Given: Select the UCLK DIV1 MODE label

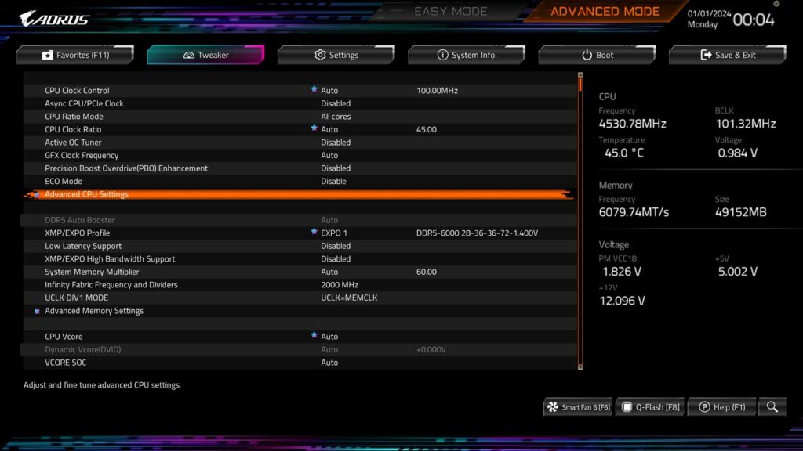Looking at the screenshot, I should (x=76, y=298).
